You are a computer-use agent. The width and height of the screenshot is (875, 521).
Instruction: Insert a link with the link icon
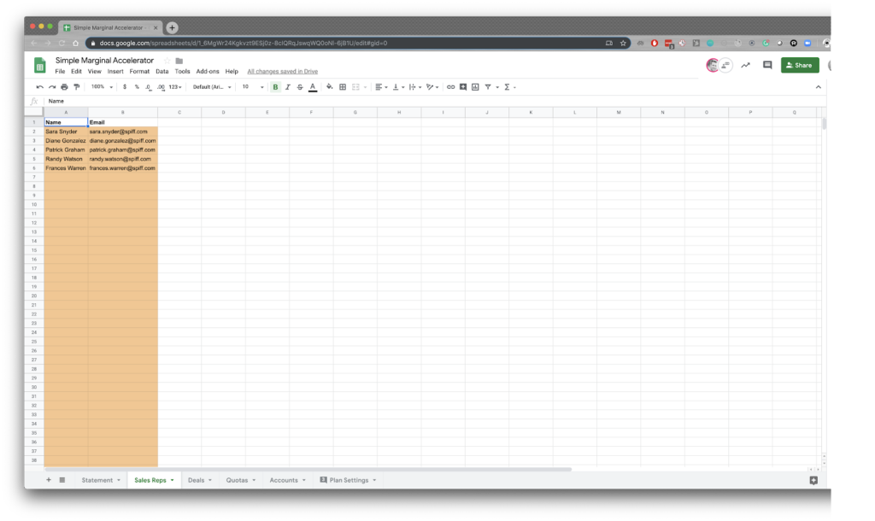click(x=450, y=86)
